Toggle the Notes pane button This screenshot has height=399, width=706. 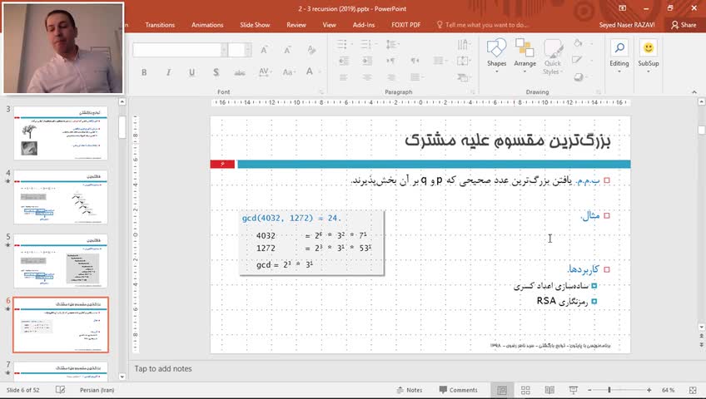point(410,390)
